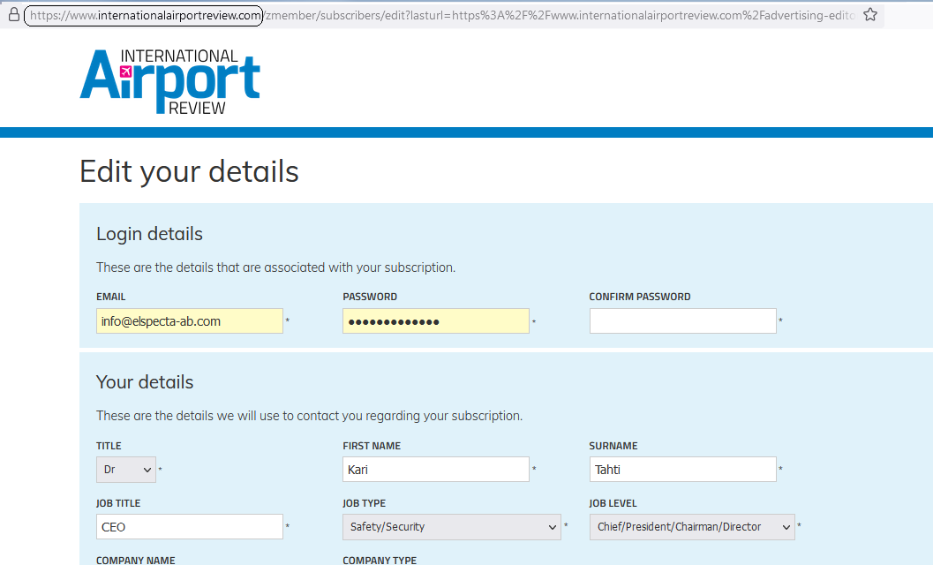933x565 pixels.
Task: Open the Title dropdown showing Dr
Action: point(126,470)
